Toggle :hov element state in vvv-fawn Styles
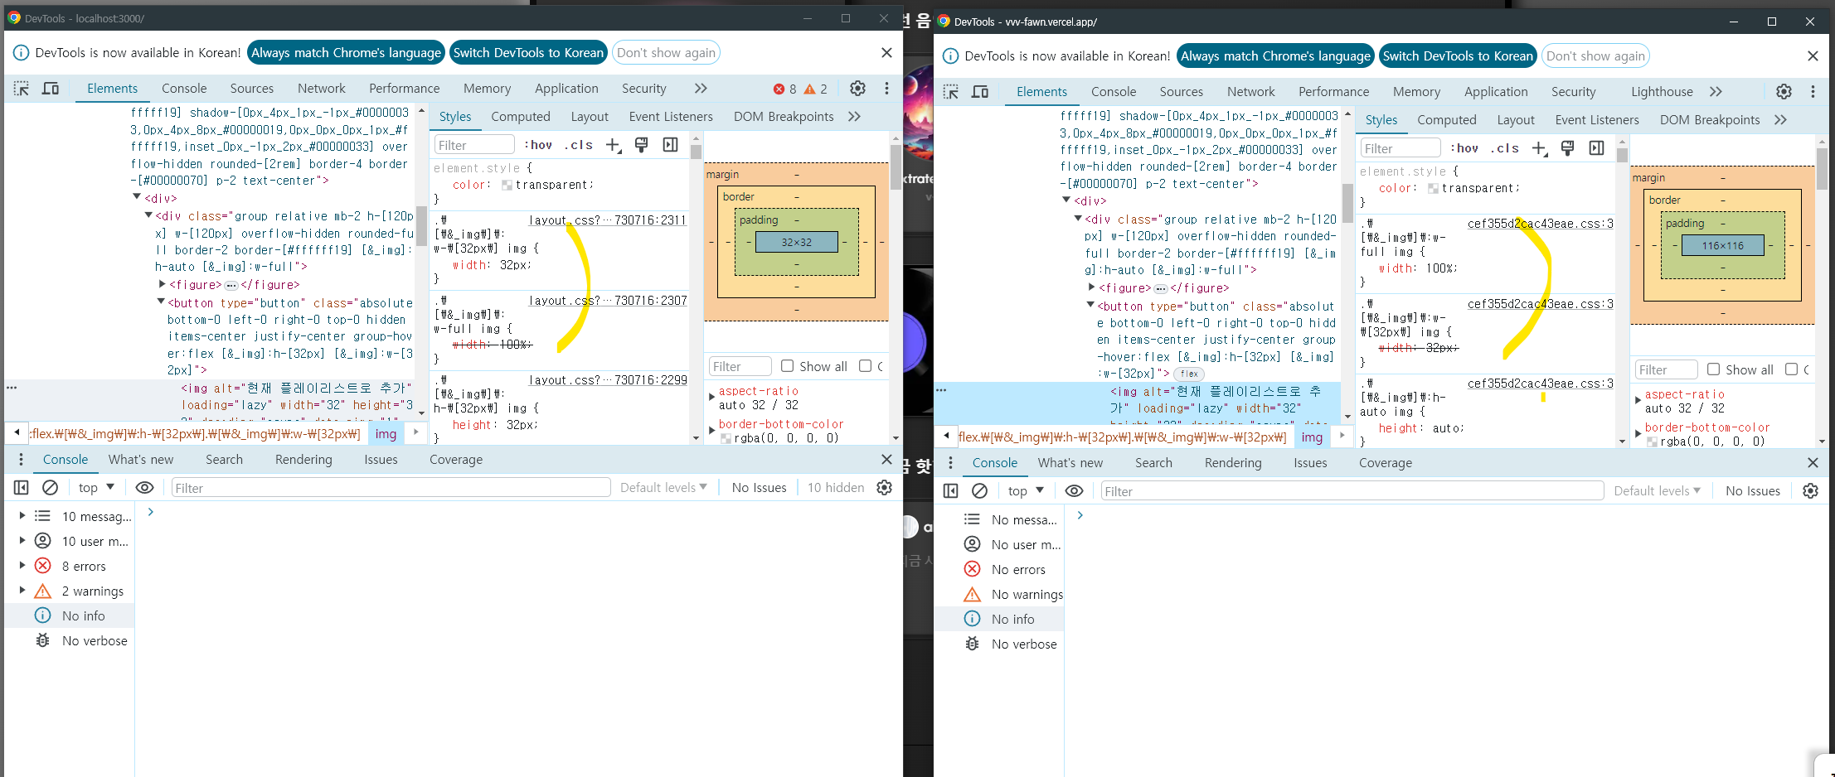Image resolution: width=1835 pixels, height=777 pixels. point(1464,148)
